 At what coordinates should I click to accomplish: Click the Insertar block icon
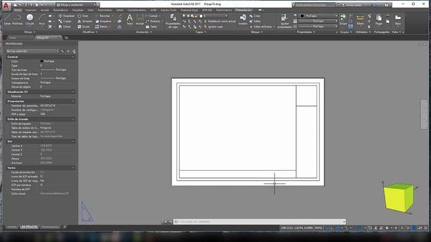(242, 19)
